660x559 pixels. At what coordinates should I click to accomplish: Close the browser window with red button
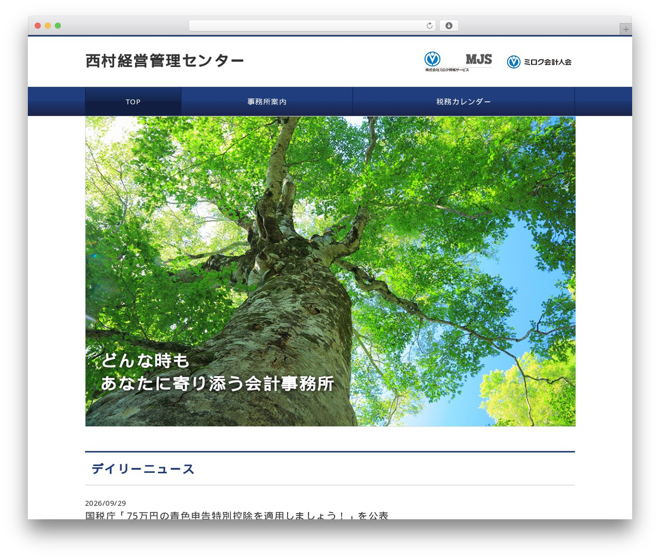38,26
